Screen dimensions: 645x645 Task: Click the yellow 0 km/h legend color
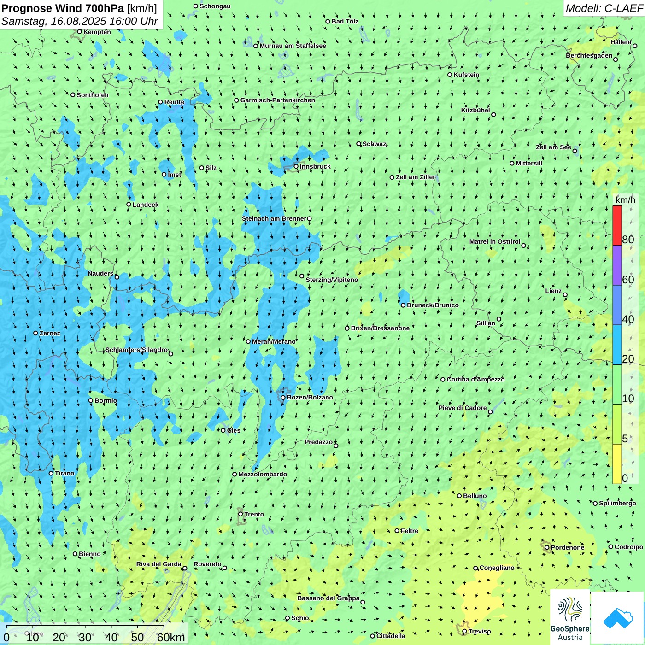[617, 464]
